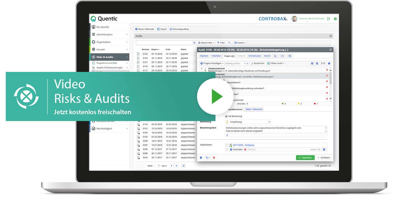The width and height of the screenshot is (398, 199).
Task: Click in the Audits search input field
Action: tap(164, 43)
